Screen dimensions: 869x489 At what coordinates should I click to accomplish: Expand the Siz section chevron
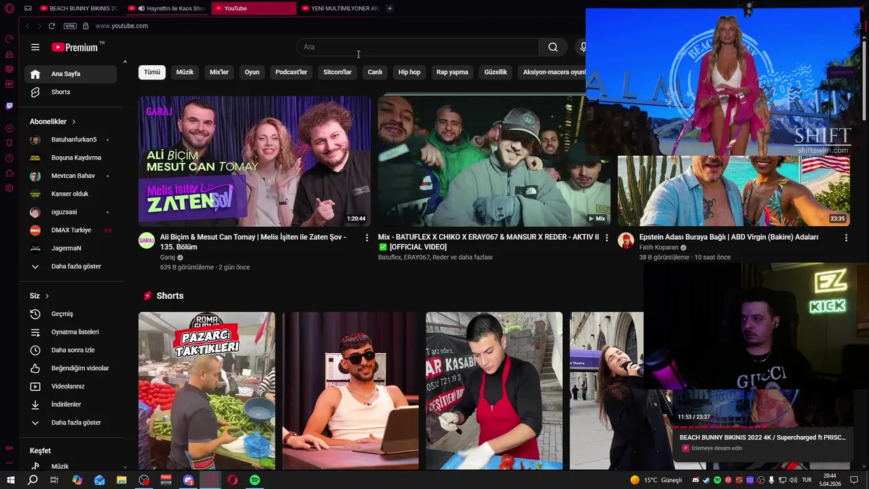point(47,296)
